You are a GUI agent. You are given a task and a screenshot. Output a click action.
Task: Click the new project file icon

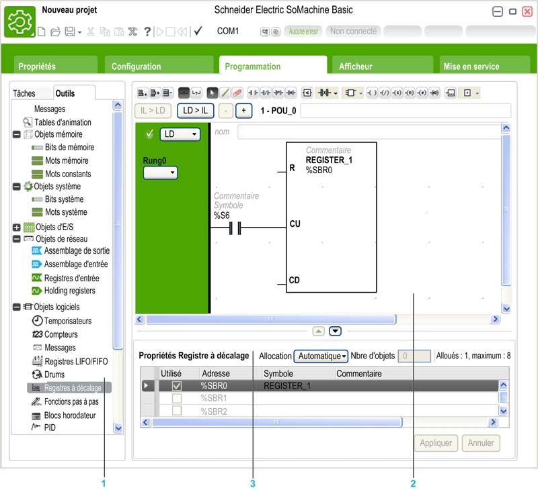tap(42, 32)
